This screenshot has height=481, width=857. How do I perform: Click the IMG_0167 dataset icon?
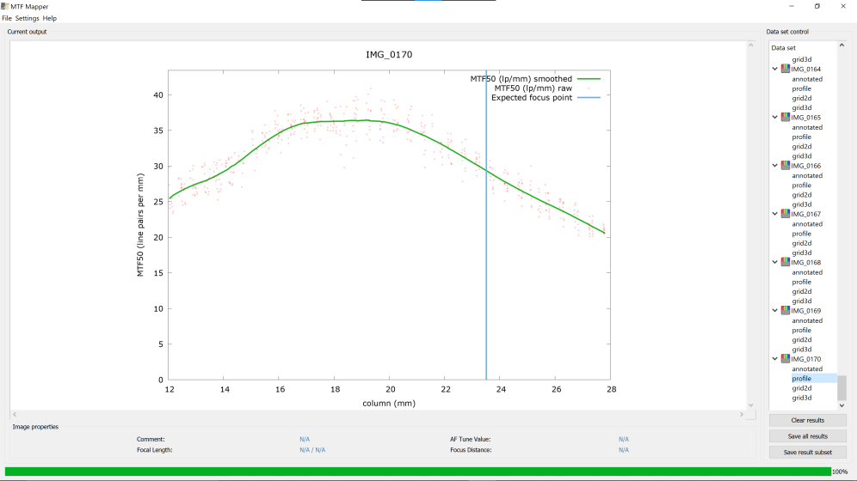[x=786, y=214]
